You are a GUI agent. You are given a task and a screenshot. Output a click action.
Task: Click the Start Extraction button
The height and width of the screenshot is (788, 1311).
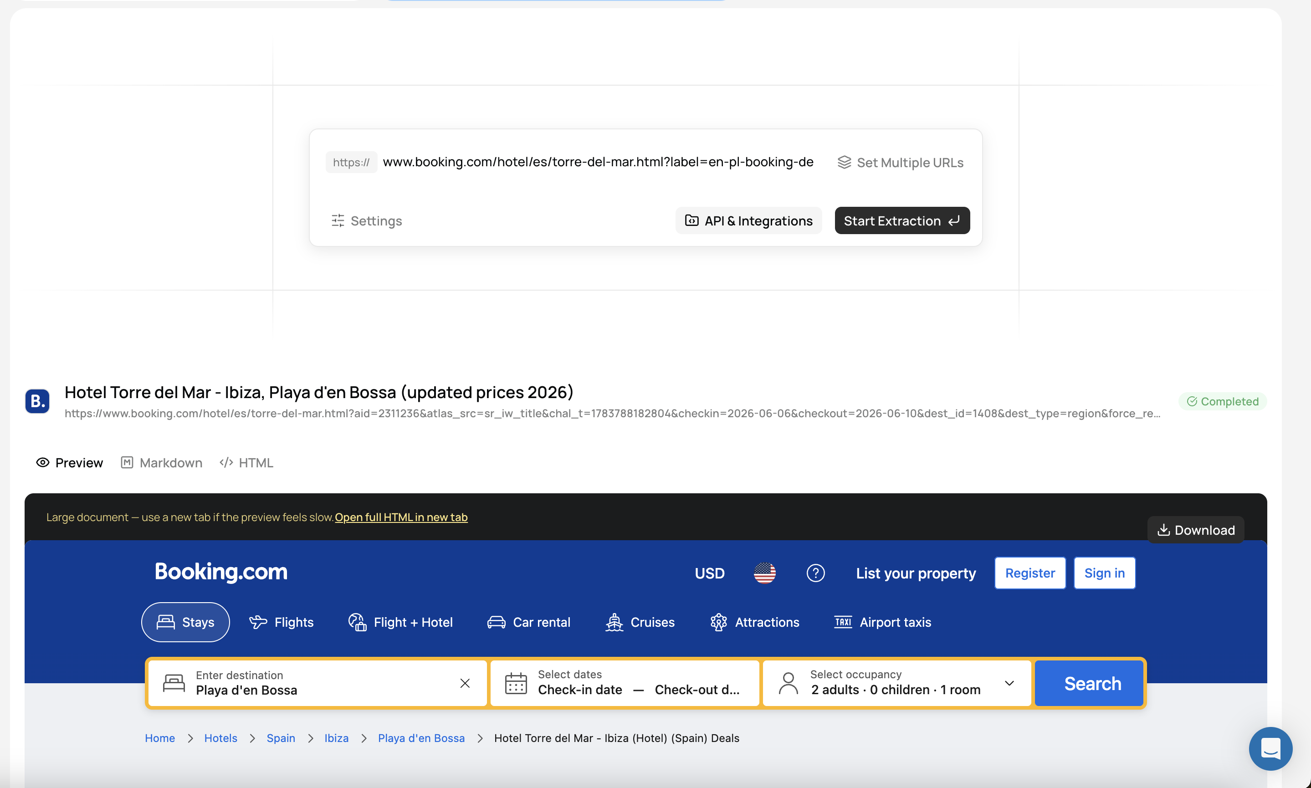pyautogui.click(x=901, y=220)
